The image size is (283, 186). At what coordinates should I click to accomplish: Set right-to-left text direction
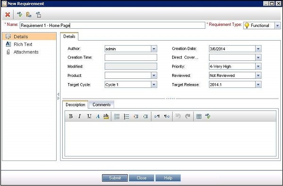point(166,117)
